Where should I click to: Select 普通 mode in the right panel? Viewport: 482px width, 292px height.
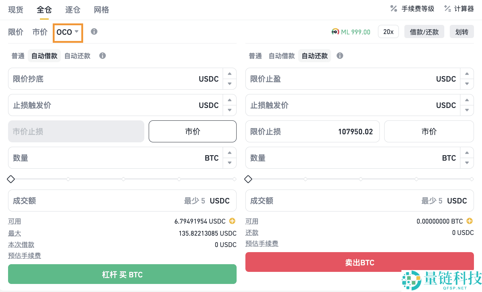[x=255, y=56]
